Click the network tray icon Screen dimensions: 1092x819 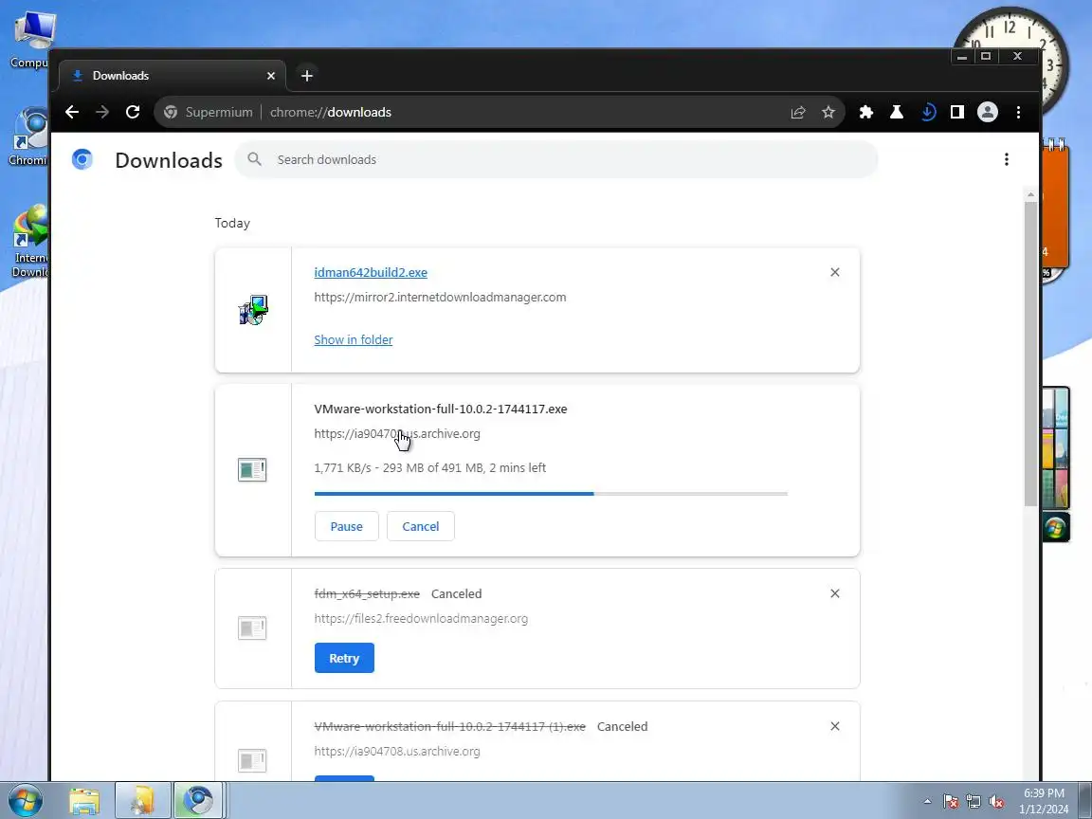tap(974, 802)
